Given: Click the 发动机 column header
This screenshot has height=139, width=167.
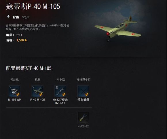Looking at the screenshot, I should (15, 80).
